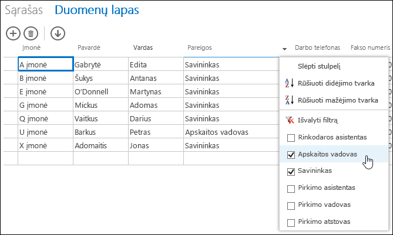
Task: Switch to the Duomenų lapas tab
Action: point(97,10)
